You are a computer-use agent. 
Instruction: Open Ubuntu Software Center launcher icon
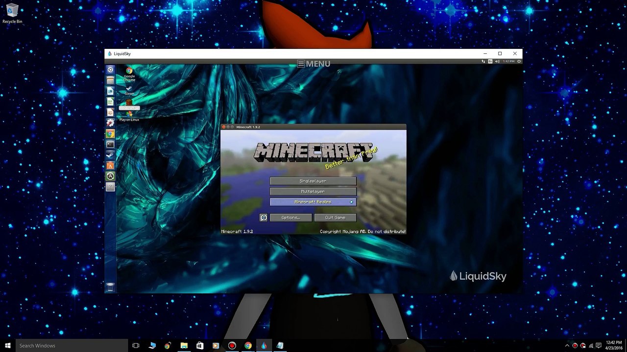110,166
